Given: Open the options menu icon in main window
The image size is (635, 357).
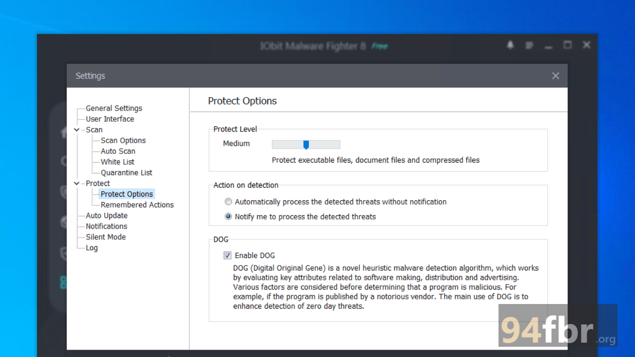Looking at the screenshot, I should coord(529,45).
